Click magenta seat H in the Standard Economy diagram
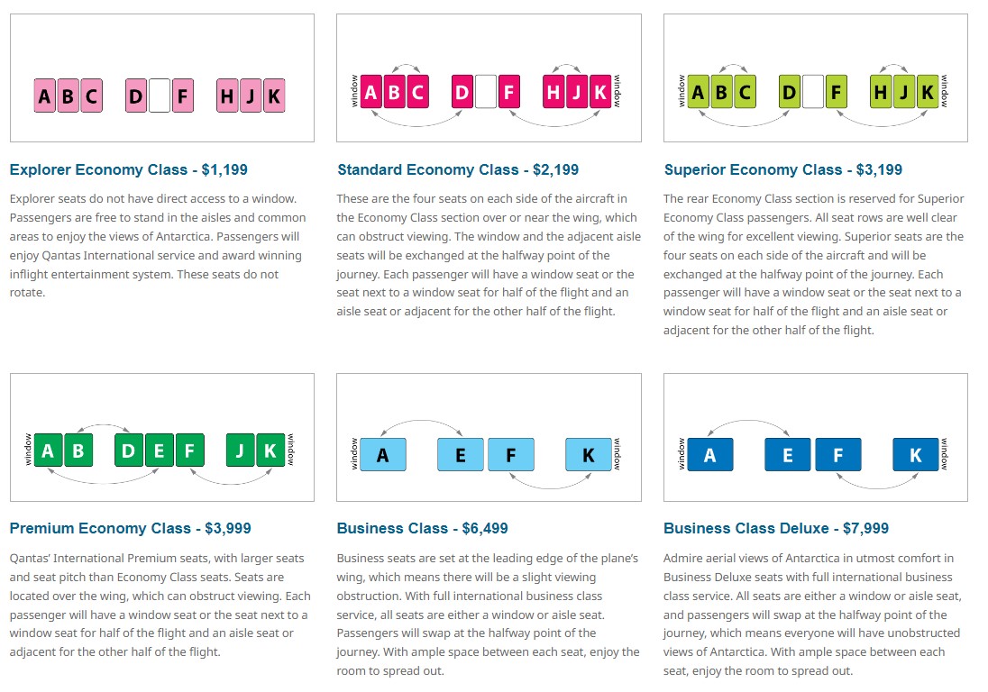Screen dimensions: 988x692 point(553,92)
